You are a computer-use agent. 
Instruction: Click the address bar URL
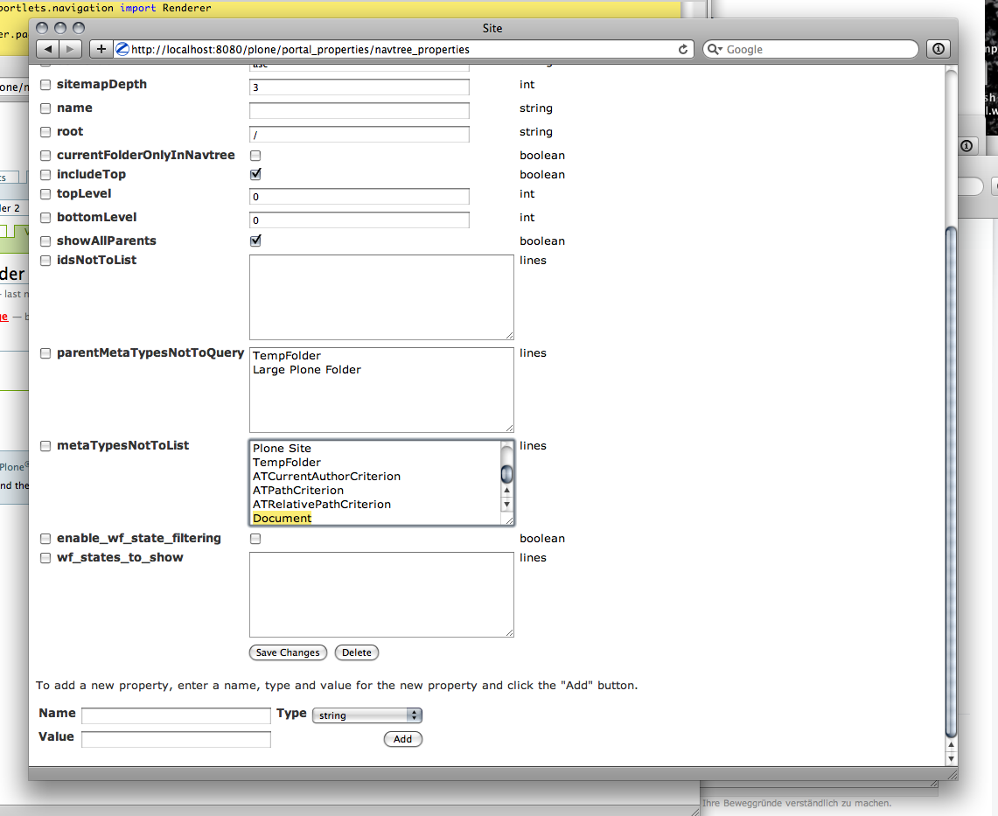coord(300,50)
